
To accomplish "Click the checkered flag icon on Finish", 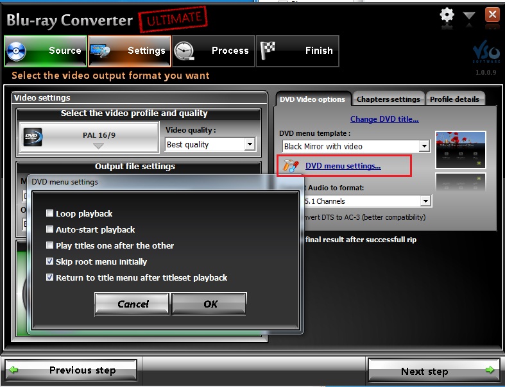I will point(268,51).
